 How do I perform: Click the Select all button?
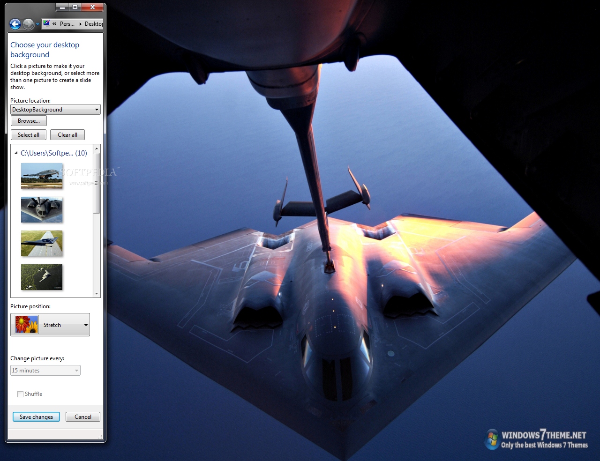click(29, 135)
